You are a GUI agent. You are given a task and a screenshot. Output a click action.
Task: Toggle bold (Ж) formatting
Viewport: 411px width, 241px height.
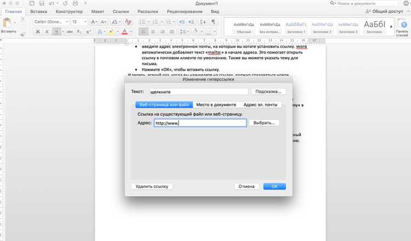[38, 32]
